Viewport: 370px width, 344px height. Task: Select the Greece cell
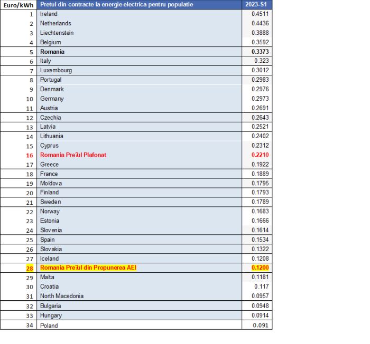[139, 164]
